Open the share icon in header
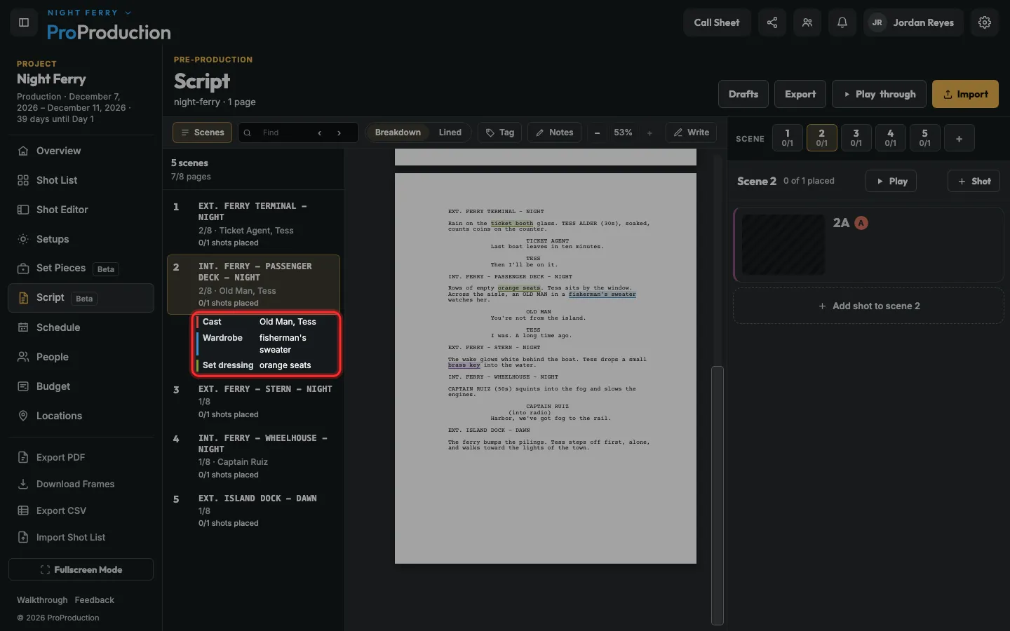 pyautogui.click(x=772, y=22)
